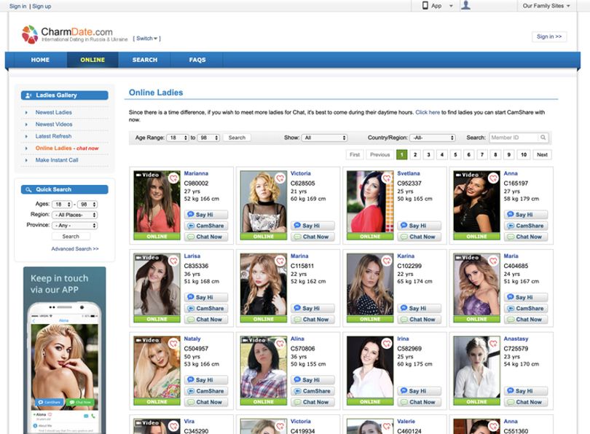Open the mobile App icon in top bar
Image resolution: width=590 pixels, height=434 pixels.
[425, 6]
